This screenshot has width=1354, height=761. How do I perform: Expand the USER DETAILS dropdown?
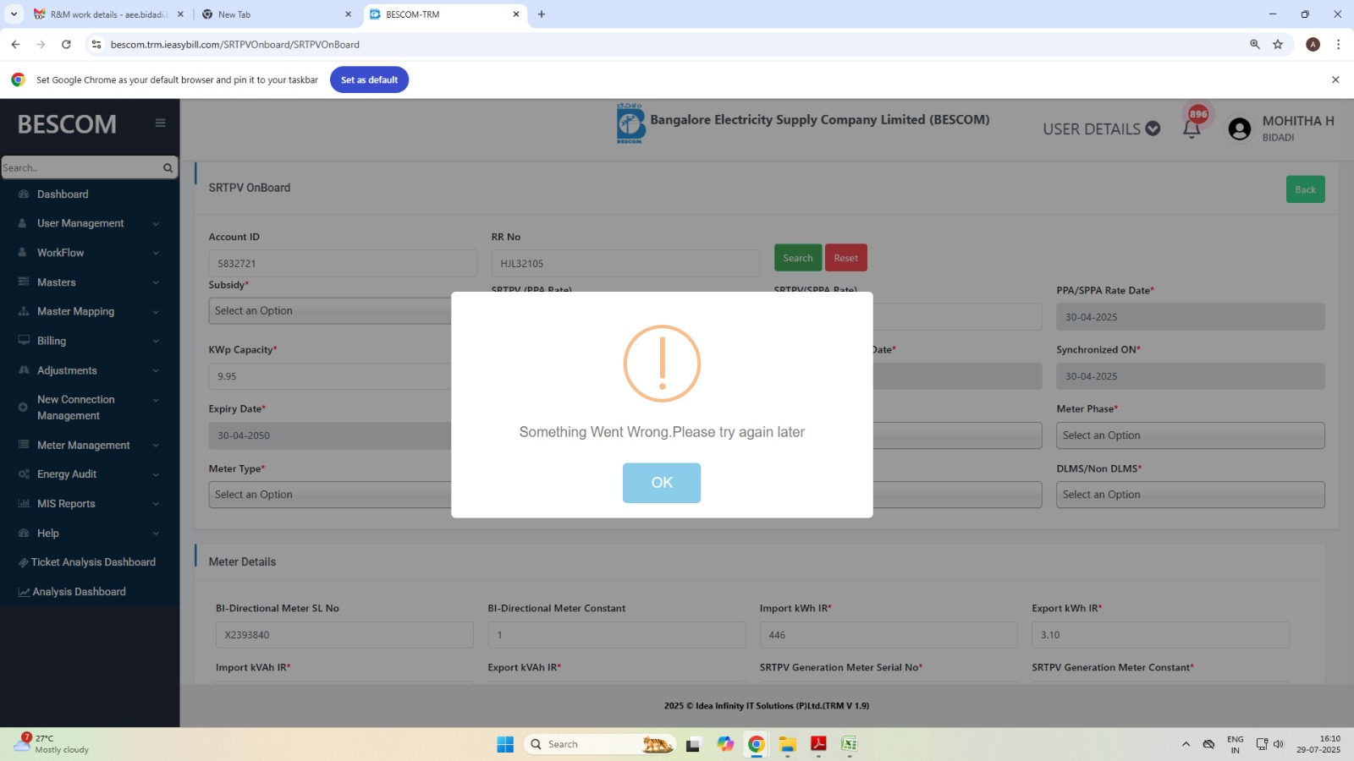pos(1100,129)
